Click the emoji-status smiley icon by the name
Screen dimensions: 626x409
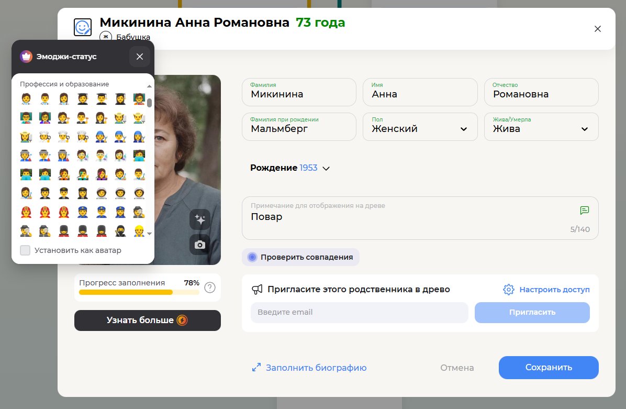[x=83, y=27]
